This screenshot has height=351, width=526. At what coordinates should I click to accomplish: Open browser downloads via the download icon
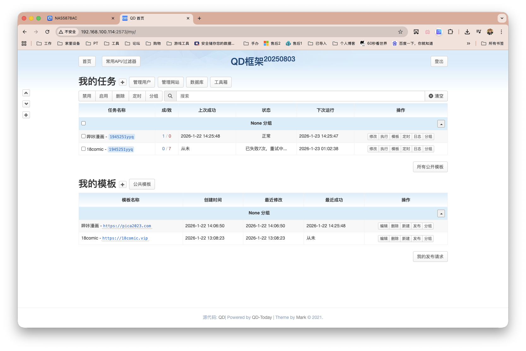pos(467,32)
